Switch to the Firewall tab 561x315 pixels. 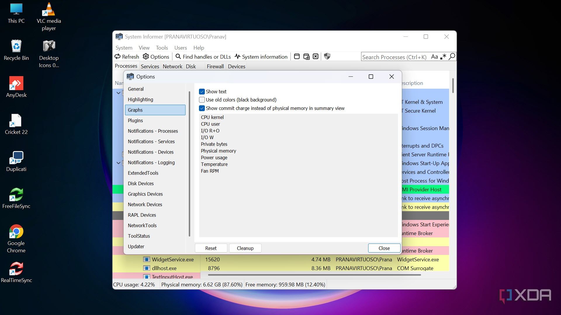click(215, 66)
